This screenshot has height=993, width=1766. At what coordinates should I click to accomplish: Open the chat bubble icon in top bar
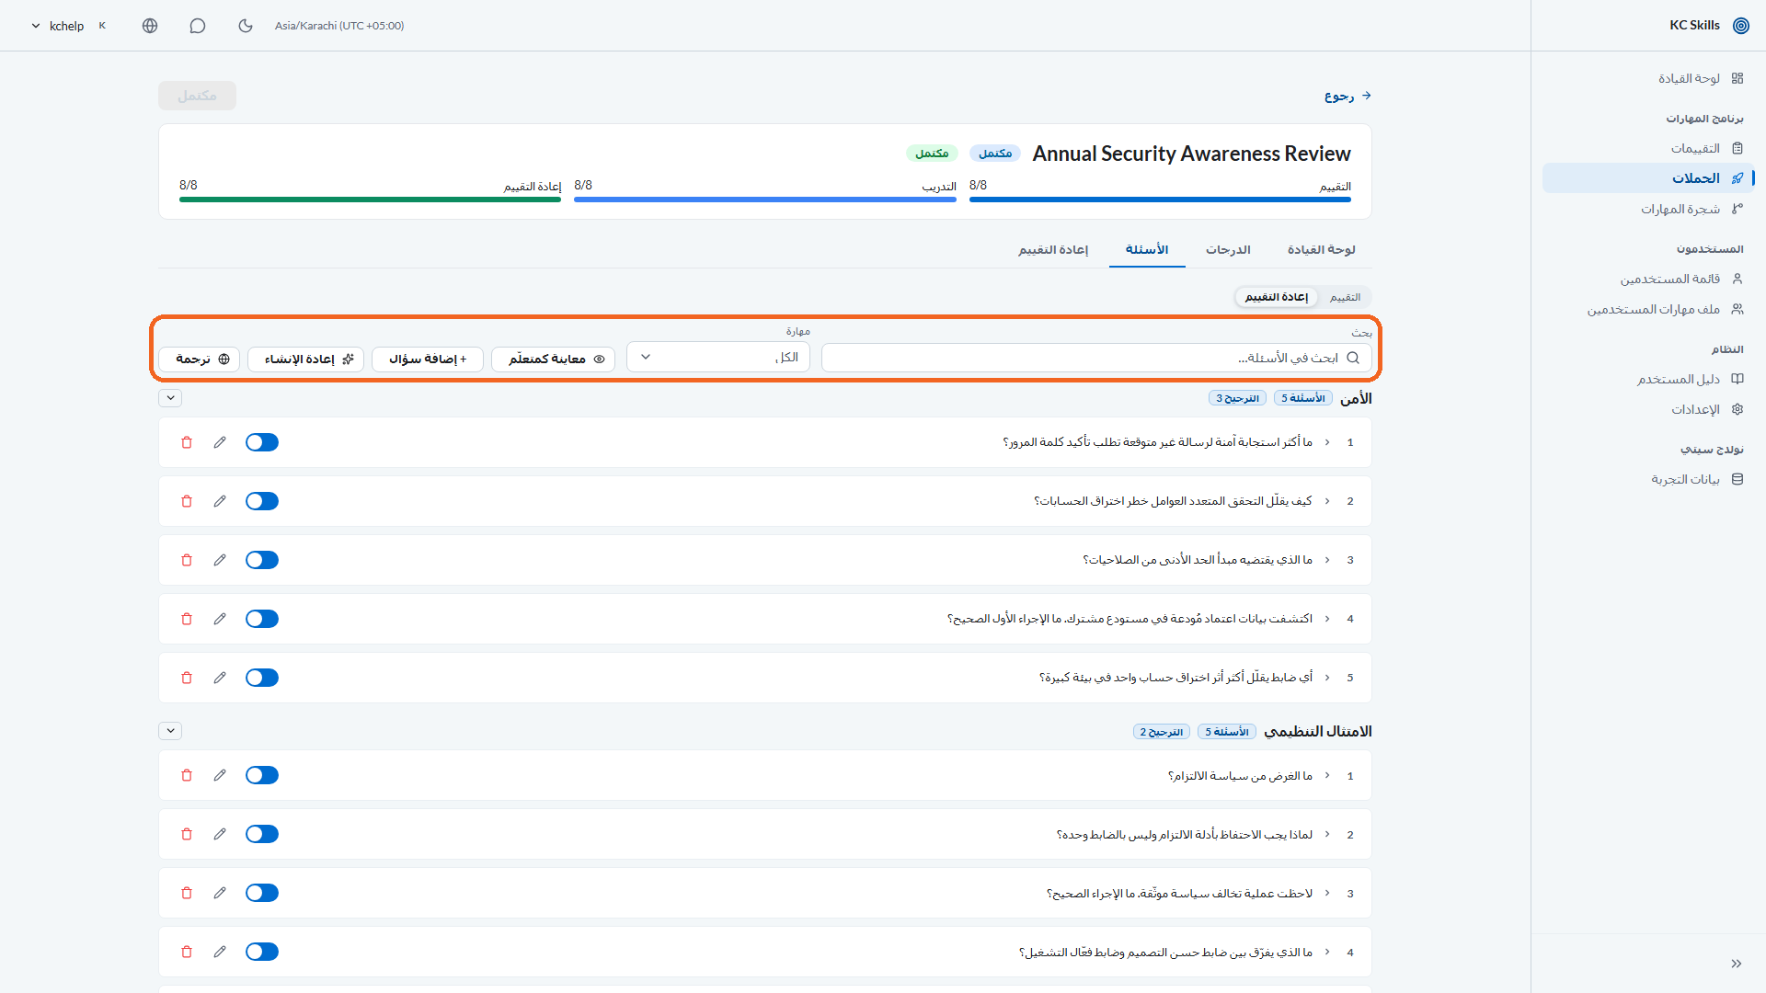tap(198, 26)
